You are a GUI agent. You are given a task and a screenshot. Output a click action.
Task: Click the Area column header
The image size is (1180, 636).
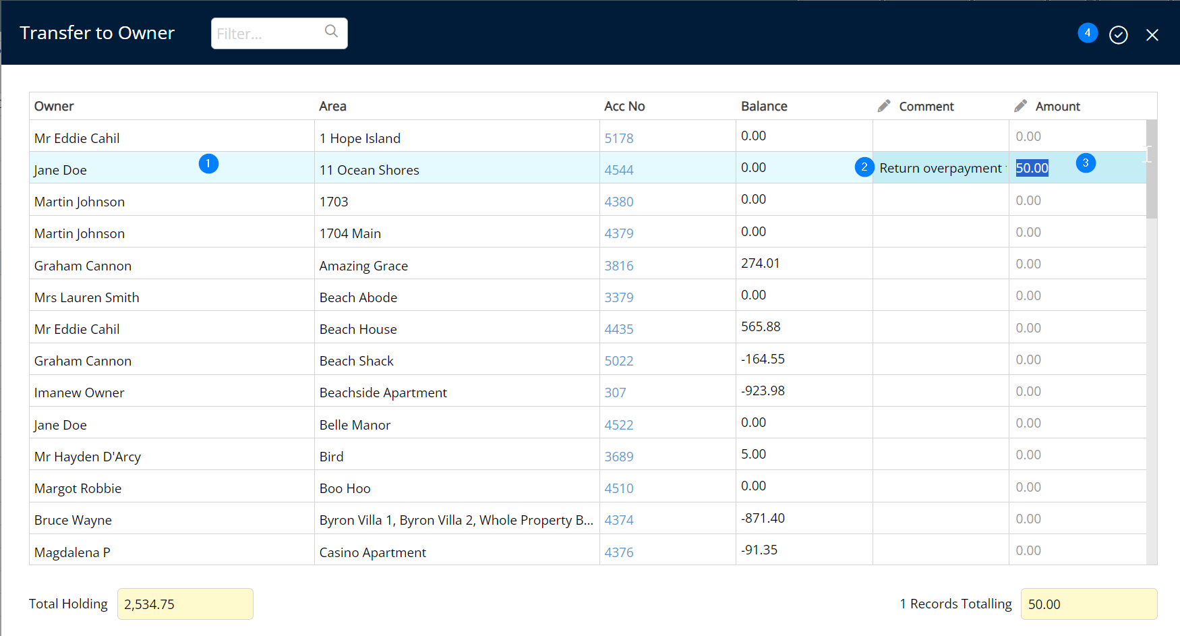point(332,106)
